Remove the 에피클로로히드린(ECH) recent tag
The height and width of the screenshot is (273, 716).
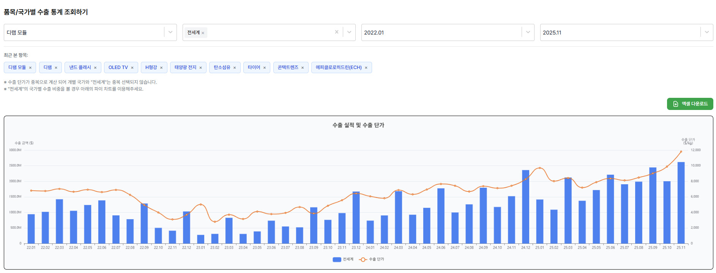click(366, 68)
